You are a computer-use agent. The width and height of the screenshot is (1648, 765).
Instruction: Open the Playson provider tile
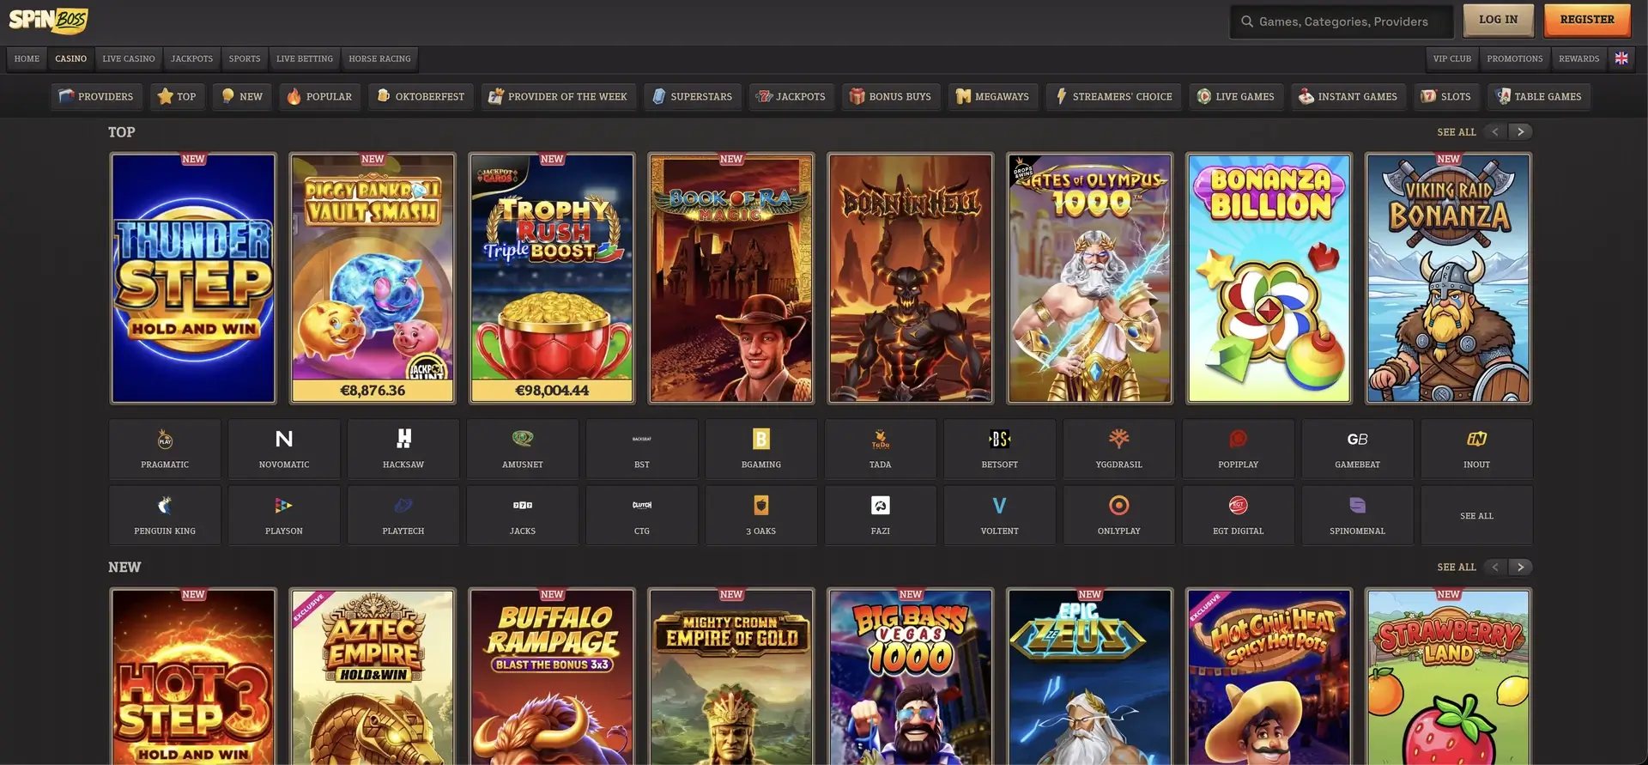click(284, 515)
